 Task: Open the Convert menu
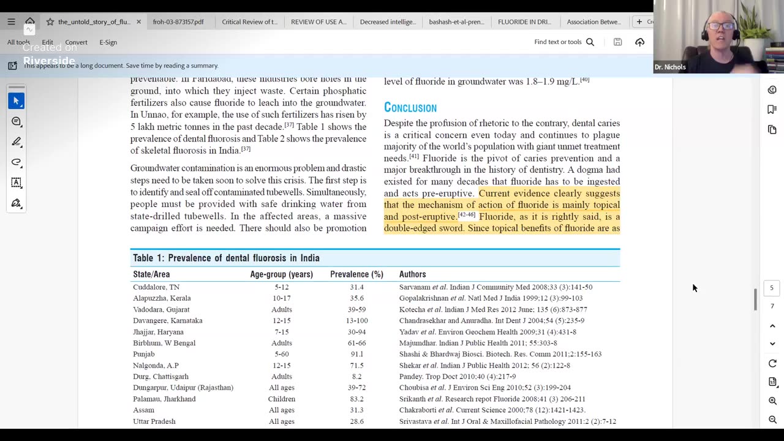coord(76,42)
